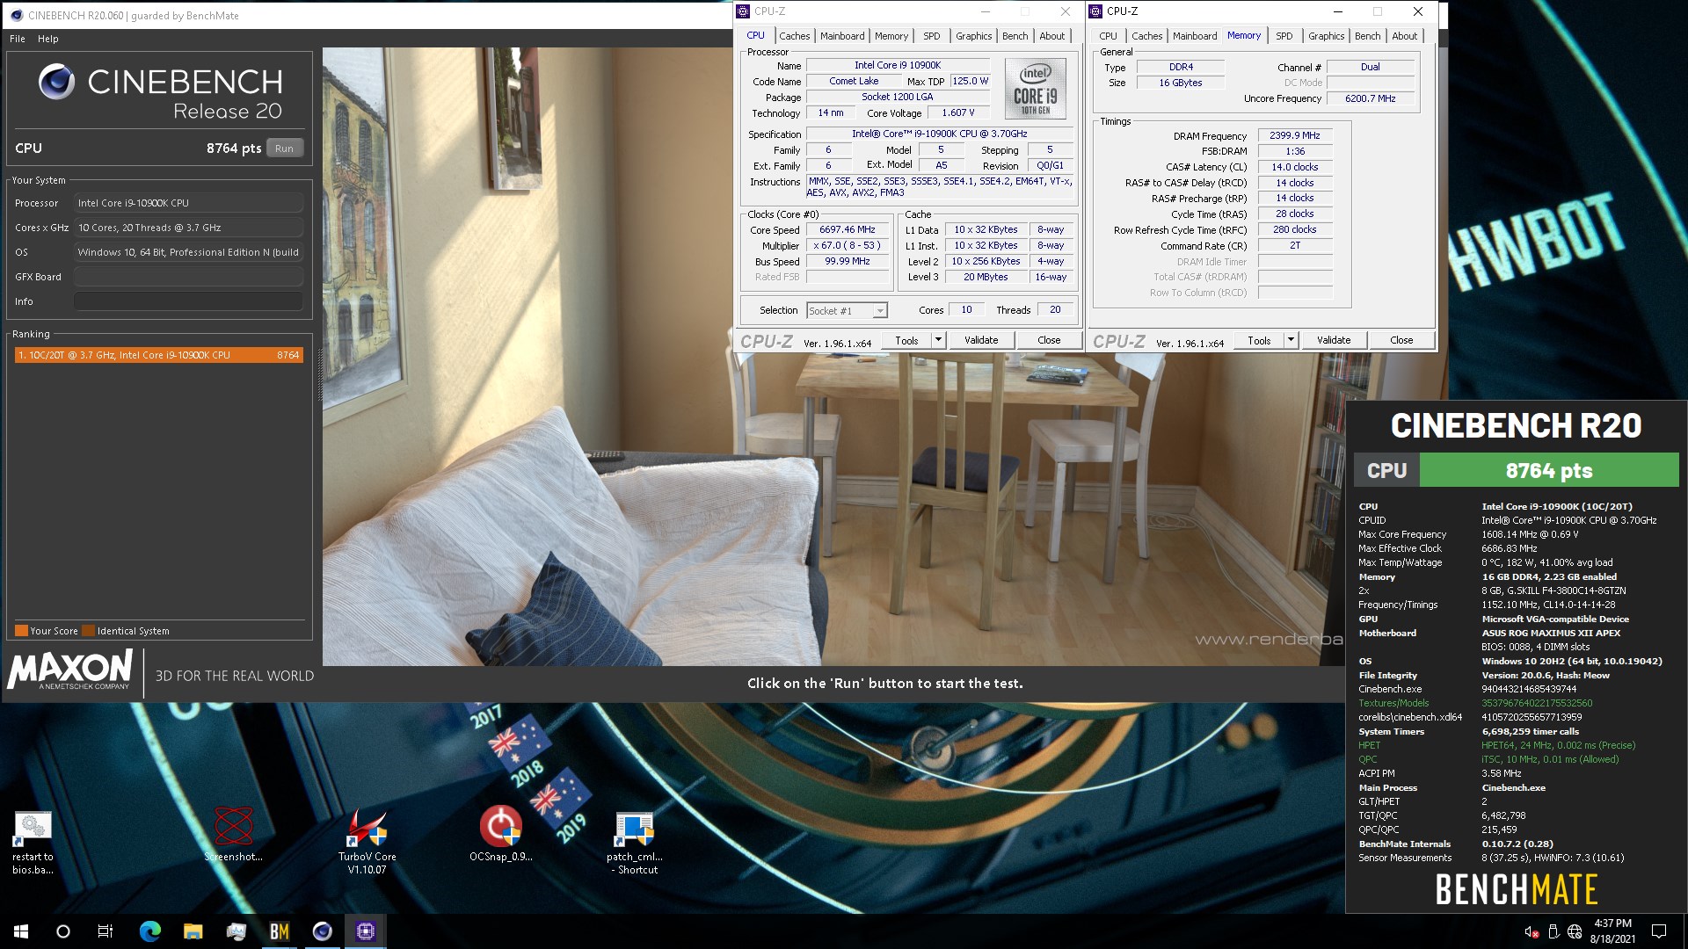Open the patch_cml shortcut on desktop
Image resolution: width=1688 pixels, height=949 pixels.
(x=635, y=842)
